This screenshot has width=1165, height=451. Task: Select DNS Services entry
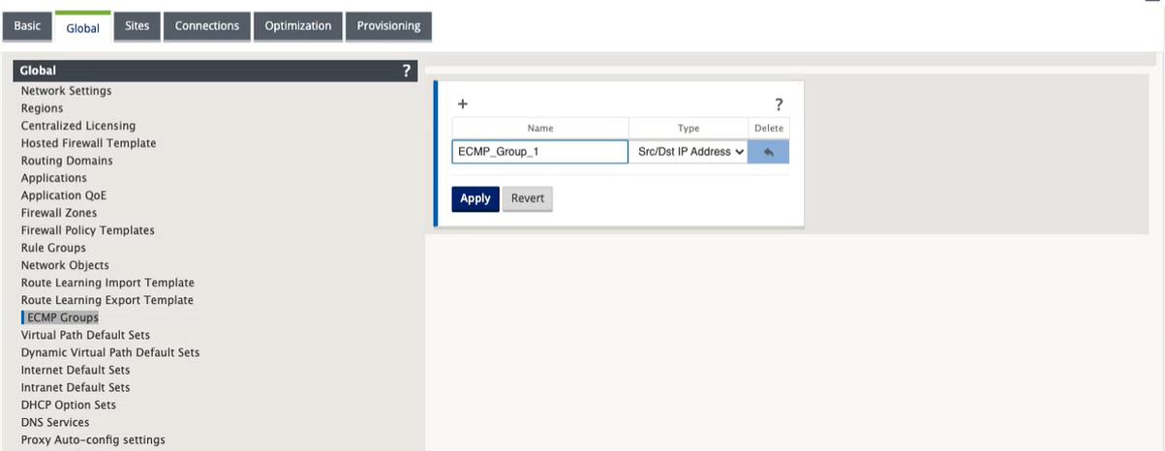55,422
